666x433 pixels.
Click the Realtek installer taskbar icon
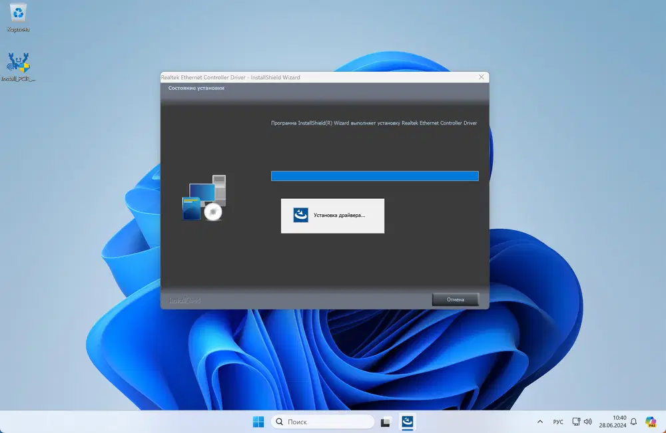[x=408, y=422]
